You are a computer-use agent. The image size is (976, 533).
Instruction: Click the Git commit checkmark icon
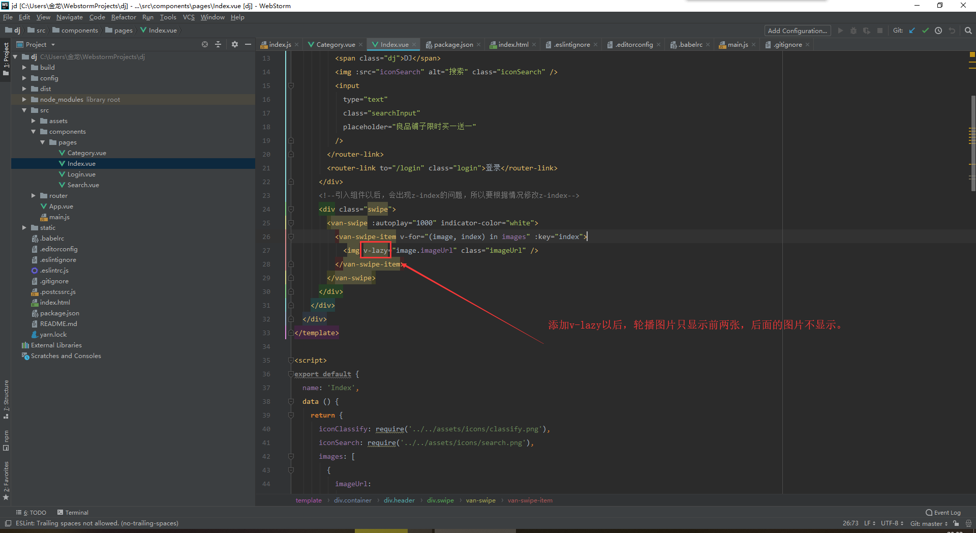(925, 31)
